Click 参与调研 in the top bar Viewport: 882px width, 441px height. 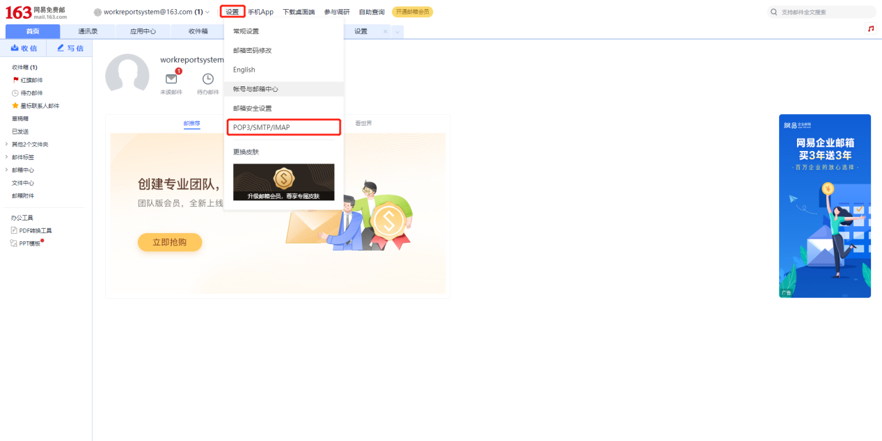click(x=337, y=12)
